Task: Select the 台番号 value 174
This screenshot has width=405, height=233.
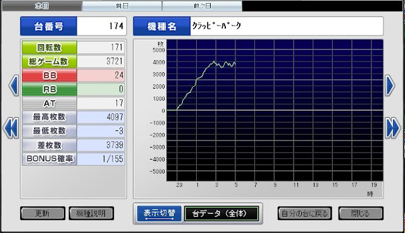Action: pos(101,26)
